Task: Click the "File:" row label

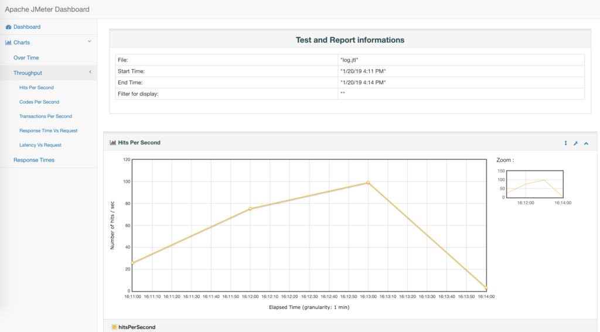Action: 123,60
